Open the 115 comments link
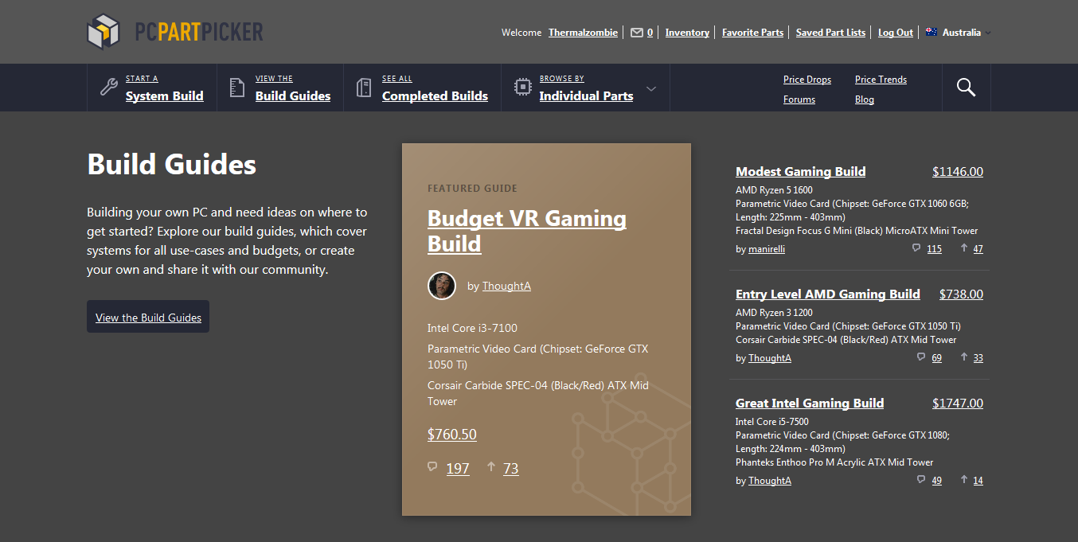 (935, 249)
